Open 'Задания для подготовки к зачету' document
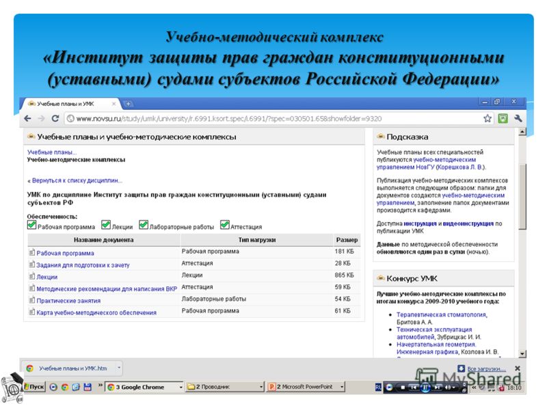 click(83, 265)
